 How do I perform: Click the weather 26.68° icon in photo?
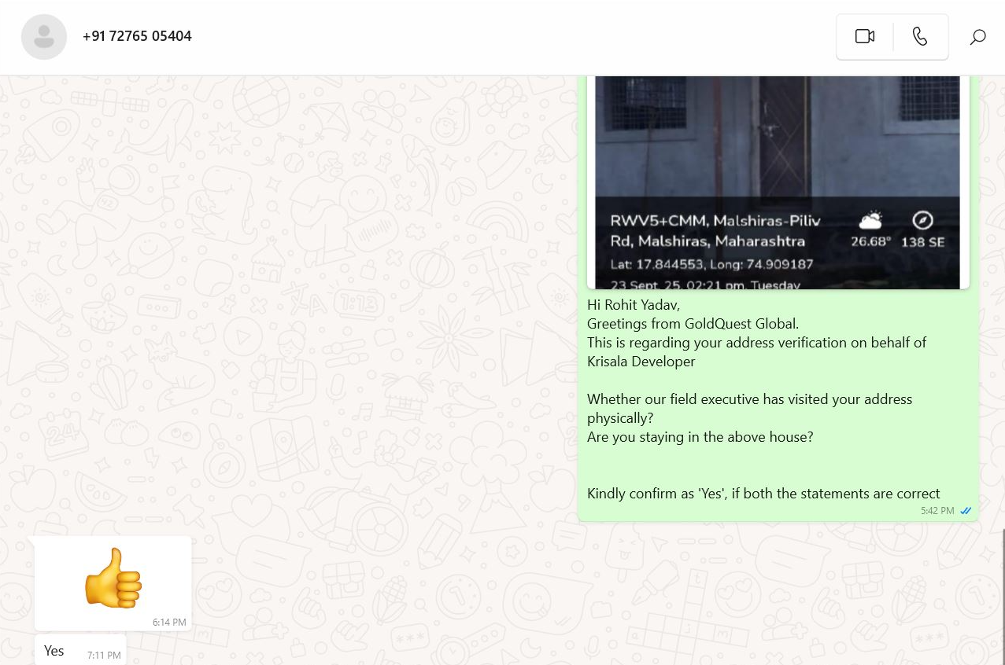(870, 220)
